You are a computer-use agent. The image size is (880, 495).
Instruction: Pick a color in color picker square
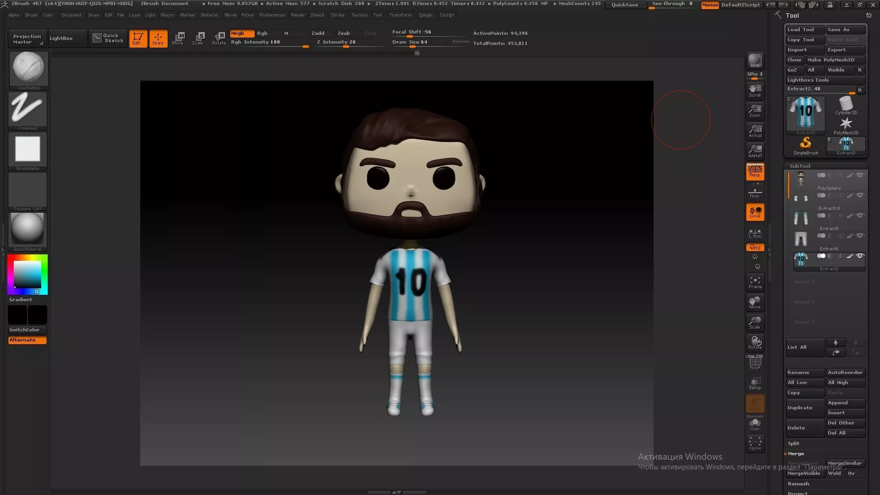(x=27, y=274)
